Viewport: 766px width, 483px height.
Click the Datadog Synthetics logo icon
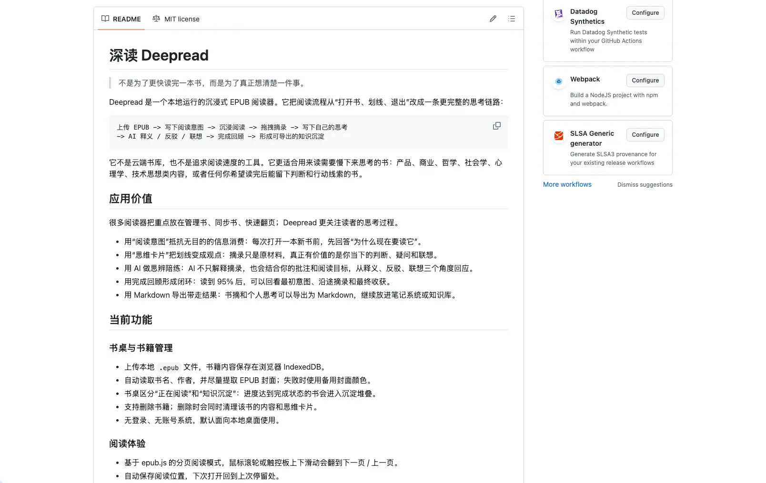coord(559,14)
